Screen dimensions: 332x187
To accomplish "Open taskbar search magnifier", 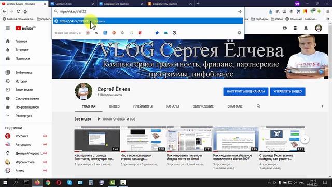I will pos(16,182).
